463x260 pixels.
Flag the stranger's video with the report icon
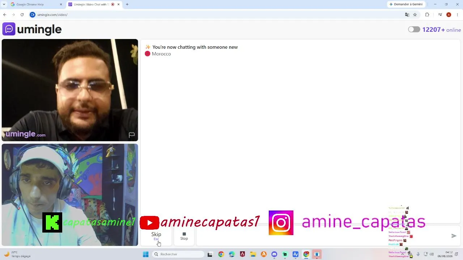tap(132, 135)
